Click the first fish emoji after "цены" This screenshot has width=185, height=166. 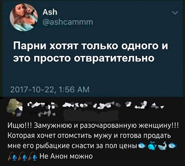click(142, 146)
